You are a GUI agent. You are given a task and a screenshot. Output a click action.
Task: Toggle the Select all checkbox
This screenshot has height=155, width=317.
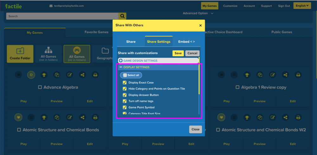[x=125, y=75]
